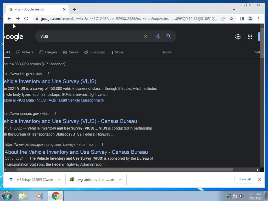Image resolution: width=268 pixels, height=201 pixels.
Task: Expand the More search categories
Action: [x=117, y=52]
